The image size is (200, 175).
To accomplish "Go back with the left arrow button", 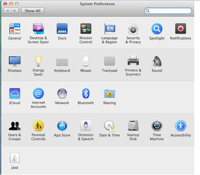I will tap(7, 11).
